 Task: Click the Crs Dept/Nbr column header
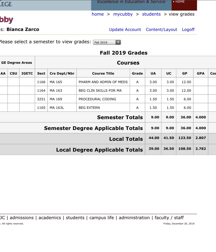click(x=62, y=73)
